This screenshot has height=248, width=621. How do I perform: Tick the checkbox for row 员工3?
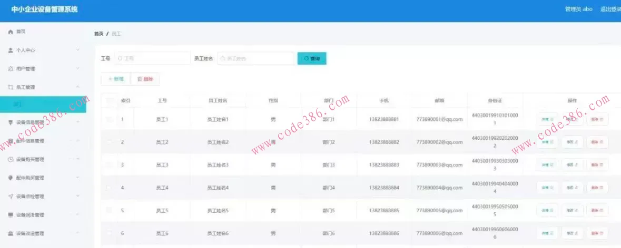coord(110,164)
